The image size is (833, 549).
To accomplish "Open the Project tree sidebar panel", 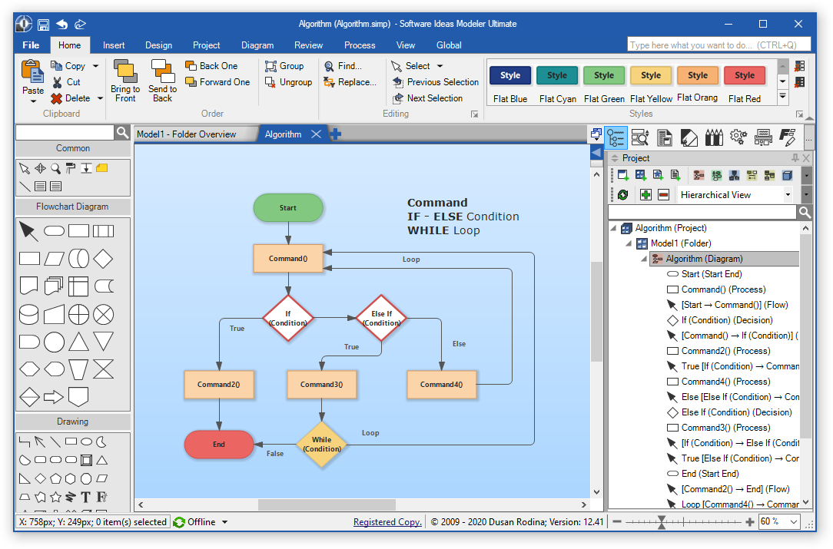I will [x=616, y=137].
